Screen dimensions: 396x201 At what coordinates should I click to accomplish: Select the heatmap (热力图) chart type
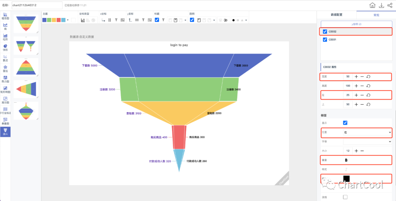tap(5, 79)
